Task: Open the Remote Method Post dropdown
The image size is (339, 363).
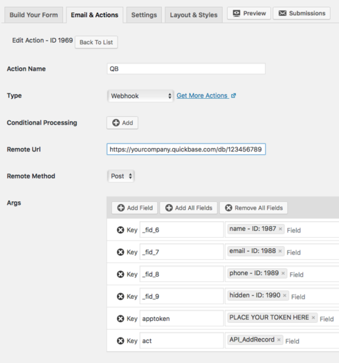Action: (121, 176)
